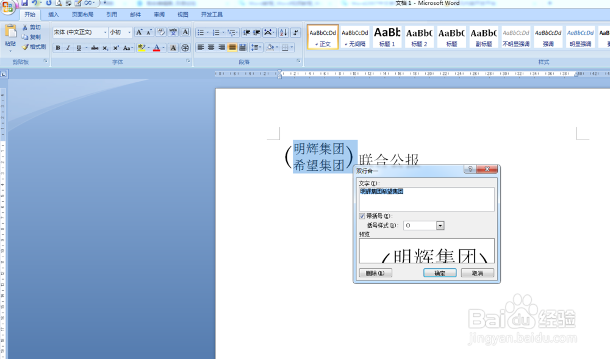Shrink the font size
Screen dimensions: 610x359
(149, 32)
